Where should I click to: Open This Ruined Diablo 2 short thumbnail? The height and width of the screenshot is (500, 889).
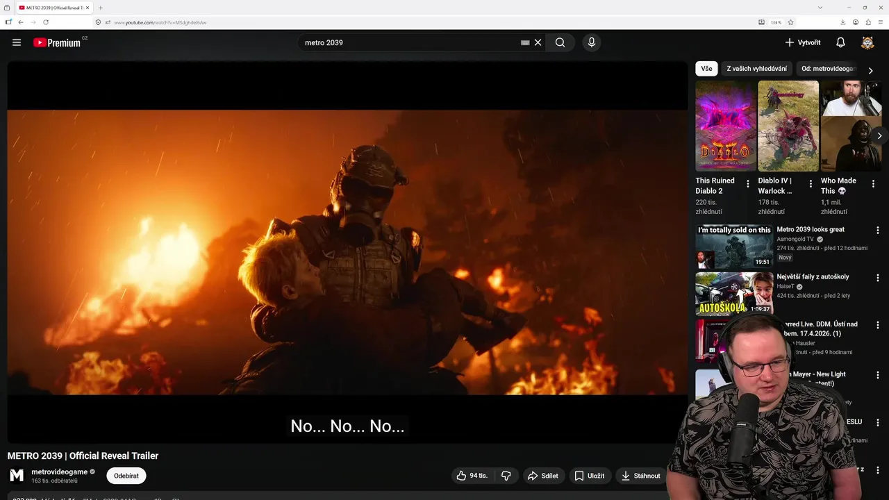pyautogui.click(x=726, y=126)
